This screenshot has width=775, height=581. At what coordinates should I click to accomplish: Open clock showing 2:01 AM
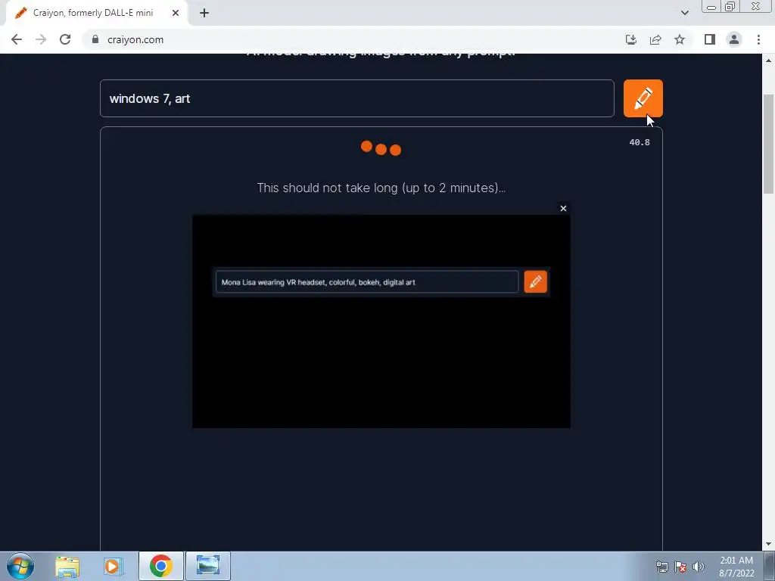click(x=736, y=567)
